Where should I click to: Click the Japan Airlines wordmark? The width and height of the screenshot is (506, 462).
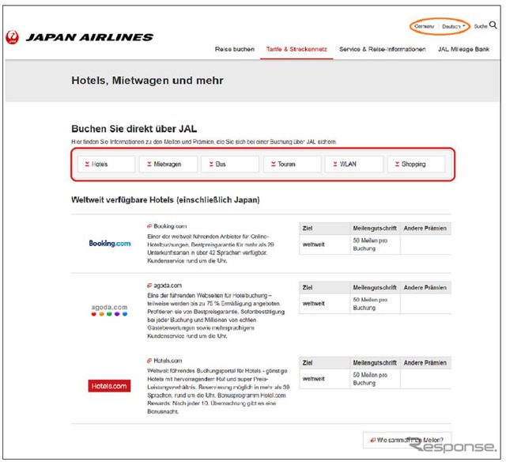tap(89, 37)
